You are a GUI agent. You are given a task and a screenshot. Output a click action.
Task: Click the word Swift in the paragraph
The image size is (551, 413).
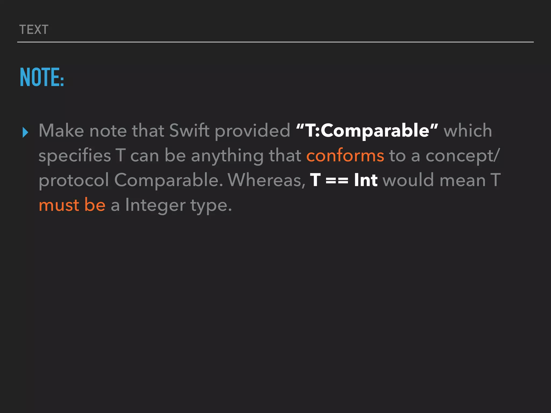pyautogui.click(x=189, y=130)
